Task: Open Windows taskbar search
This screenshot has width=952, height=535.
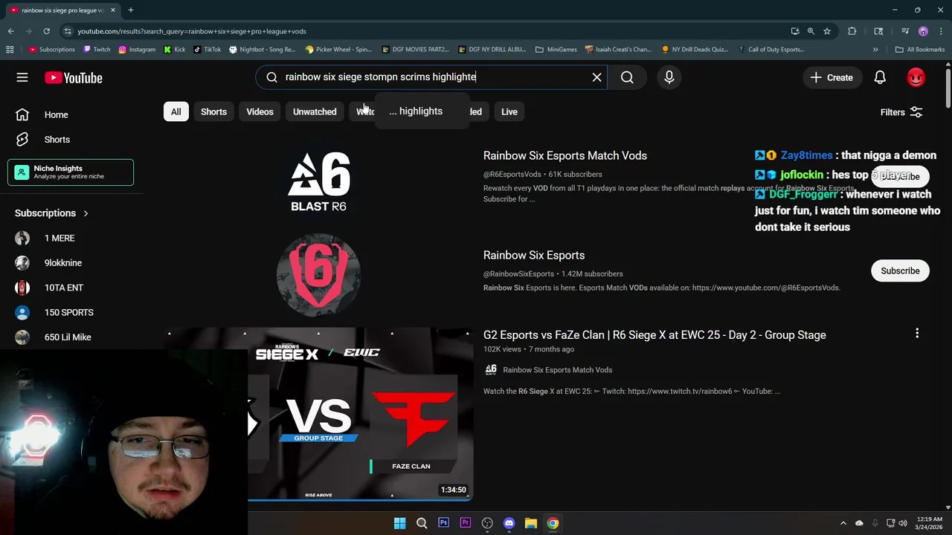Action: [x=422, y=523]
